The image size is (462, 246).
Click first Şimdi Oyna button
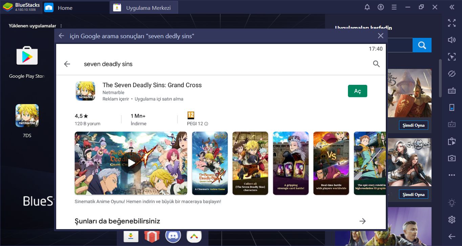413,125
